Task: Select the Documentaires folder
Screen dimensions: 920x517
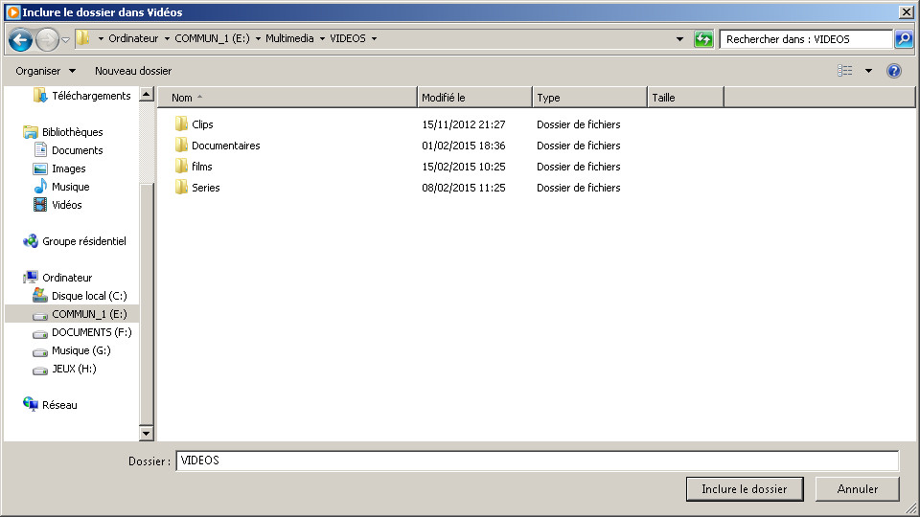Action: (x=225, y=146)
